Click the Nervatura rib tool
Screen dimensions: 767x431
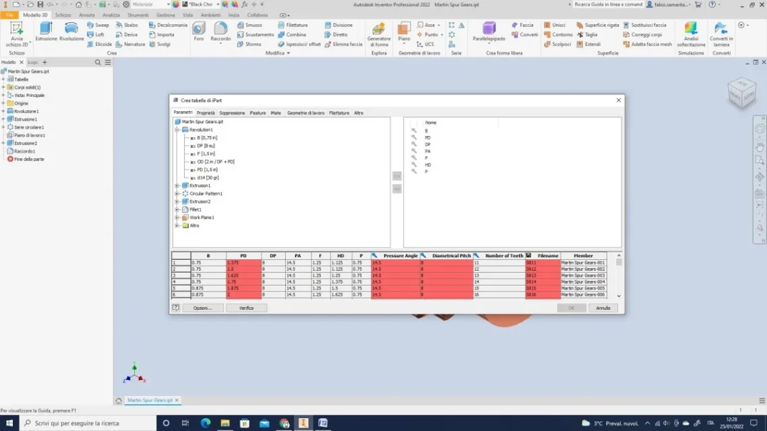(x=130, y=44)
